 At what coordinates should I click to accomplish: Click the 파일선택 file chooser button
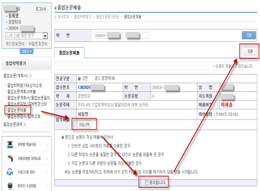click(x=82, y=124)
